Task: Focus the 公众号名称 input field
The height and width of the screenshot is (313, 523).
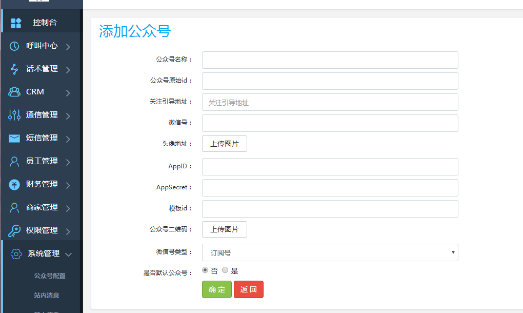Action: click(330, 60)
